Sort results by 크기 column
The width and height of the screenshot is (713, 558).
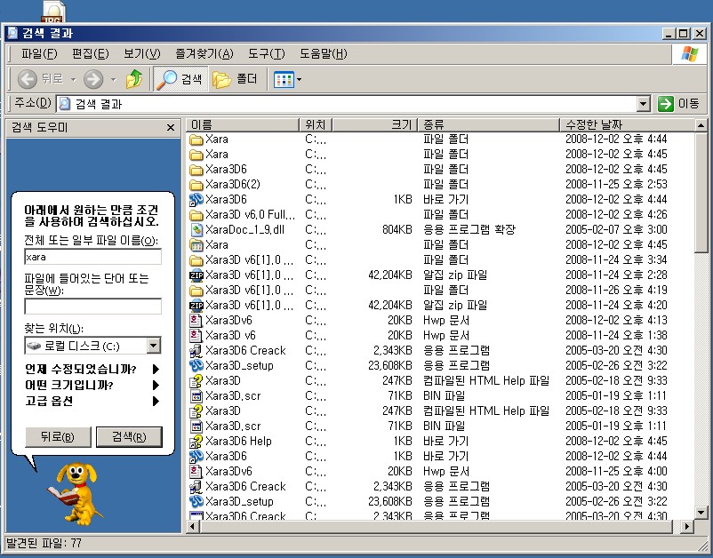[374, 124]
